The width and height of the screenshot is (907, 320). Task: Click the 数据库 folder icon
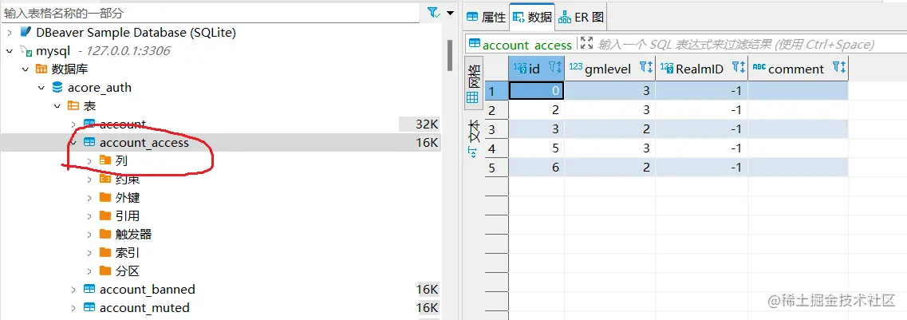tap(41, 69)
